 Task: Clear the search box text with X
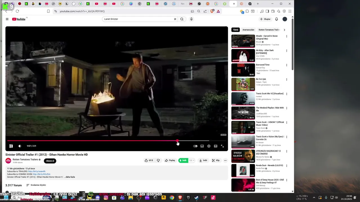point(175,19)
